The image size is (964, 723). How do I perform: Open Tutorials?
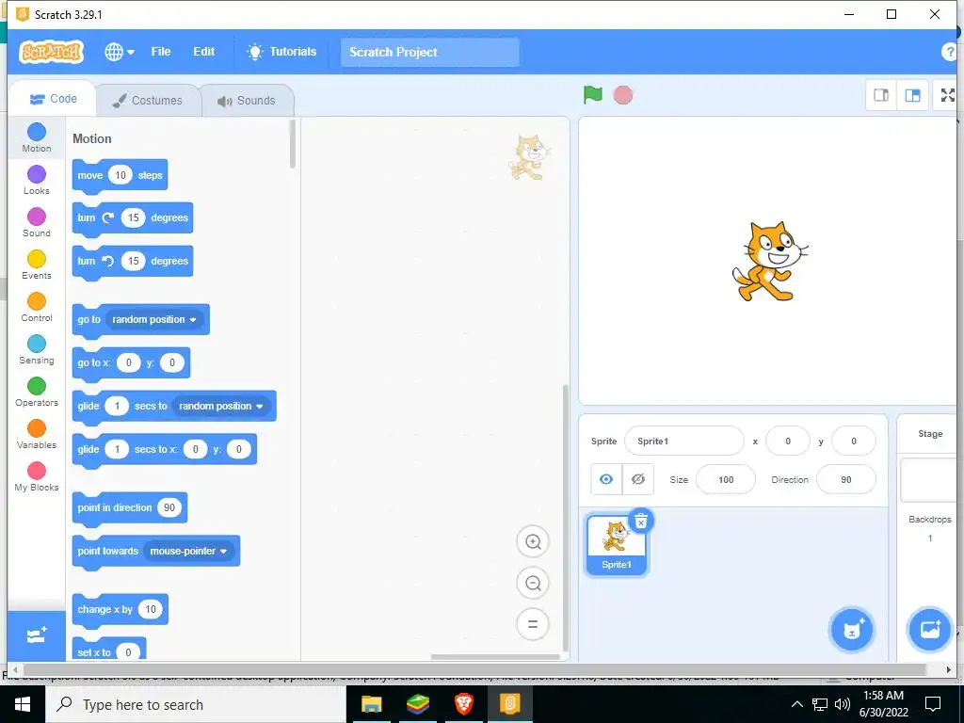click(x=281, y=52)
